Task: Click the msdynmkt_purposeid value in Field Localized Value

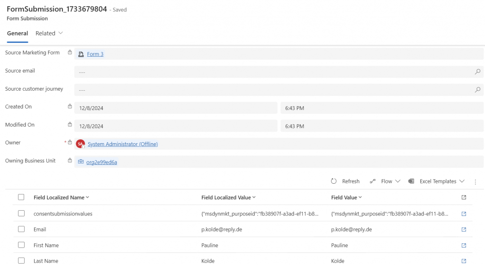Action: (x=260, y=214)
